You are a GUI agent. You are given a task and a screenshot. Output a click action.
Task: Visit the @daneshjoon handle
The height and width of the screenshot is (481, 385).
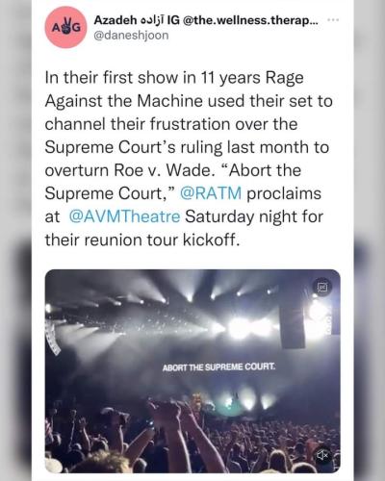pyautogui.click(x=131, y=35)
